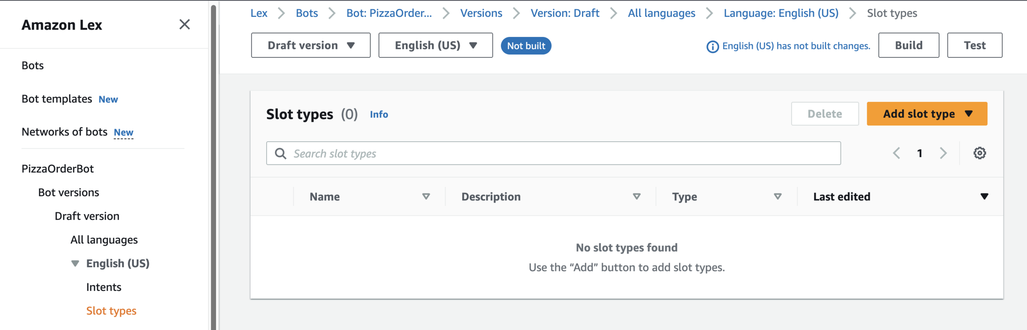Go to next page of slot types
Image resolution: width=1027 pixels, height=330 pixels.
coord(943,153)
